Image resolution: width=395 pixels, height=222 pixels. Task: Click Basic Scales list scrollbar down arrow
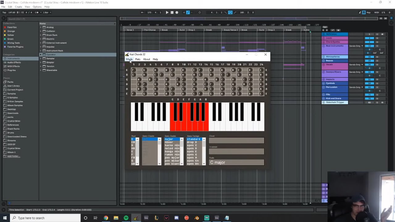pos(182,163)
